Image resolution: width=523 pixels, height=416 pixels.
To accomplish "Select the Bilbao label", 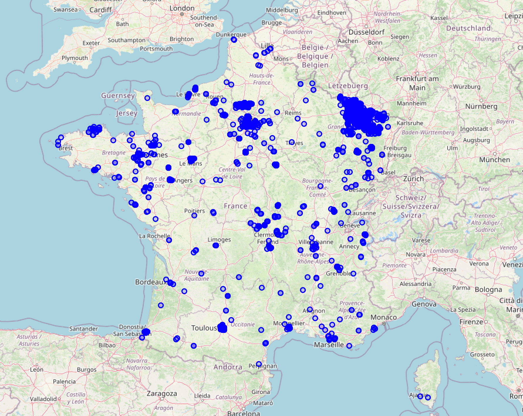I will [x=107, y=345].
